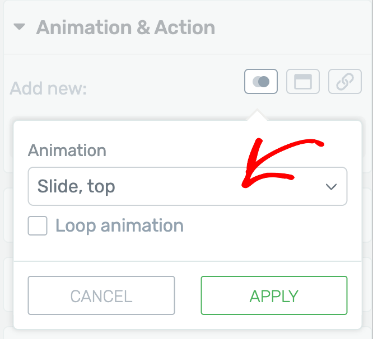
Task: Click the chevron arrow in Animation dropdown
Action: point(331,187)
